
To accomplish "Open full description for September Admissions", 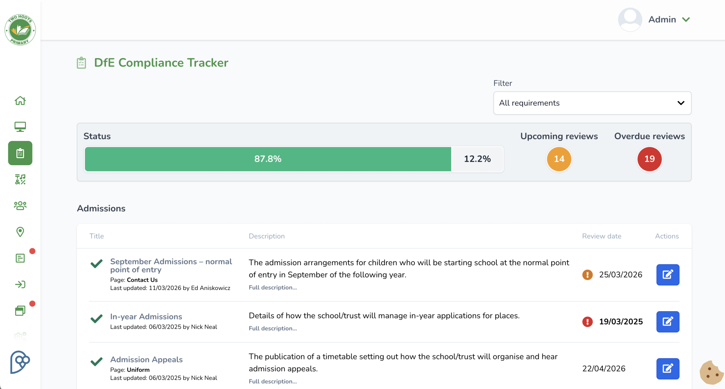I will [272, 287].
